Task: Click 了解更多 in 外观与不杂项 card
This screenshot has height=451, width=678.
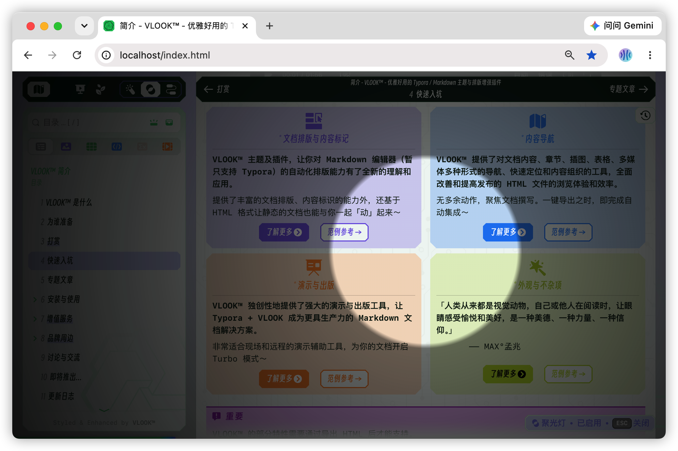Action: tap(508, 374)
